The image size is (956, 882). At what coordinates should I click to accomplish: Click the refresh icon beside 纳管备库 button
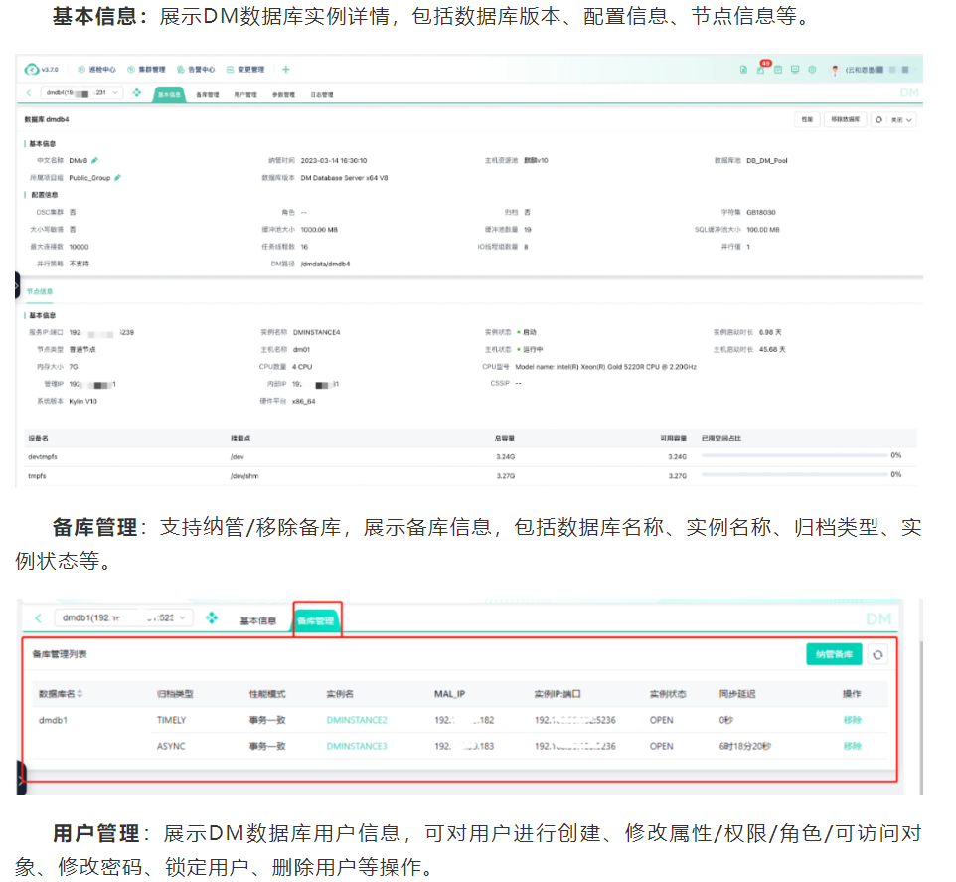(x=877, y=654)
